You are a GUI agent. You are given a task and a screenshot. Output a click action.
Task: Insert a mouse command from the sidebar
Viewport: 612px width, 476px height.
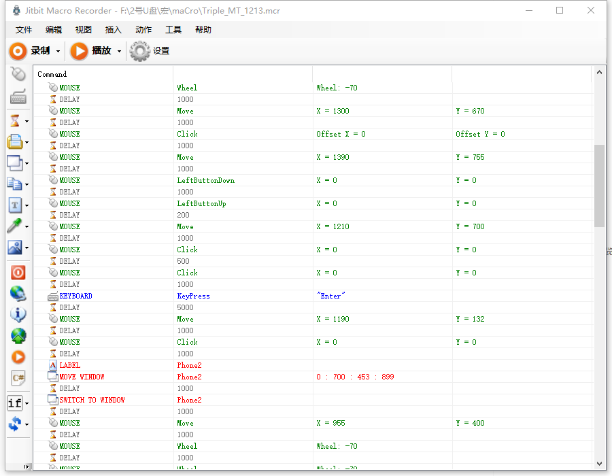coord(18,73)
